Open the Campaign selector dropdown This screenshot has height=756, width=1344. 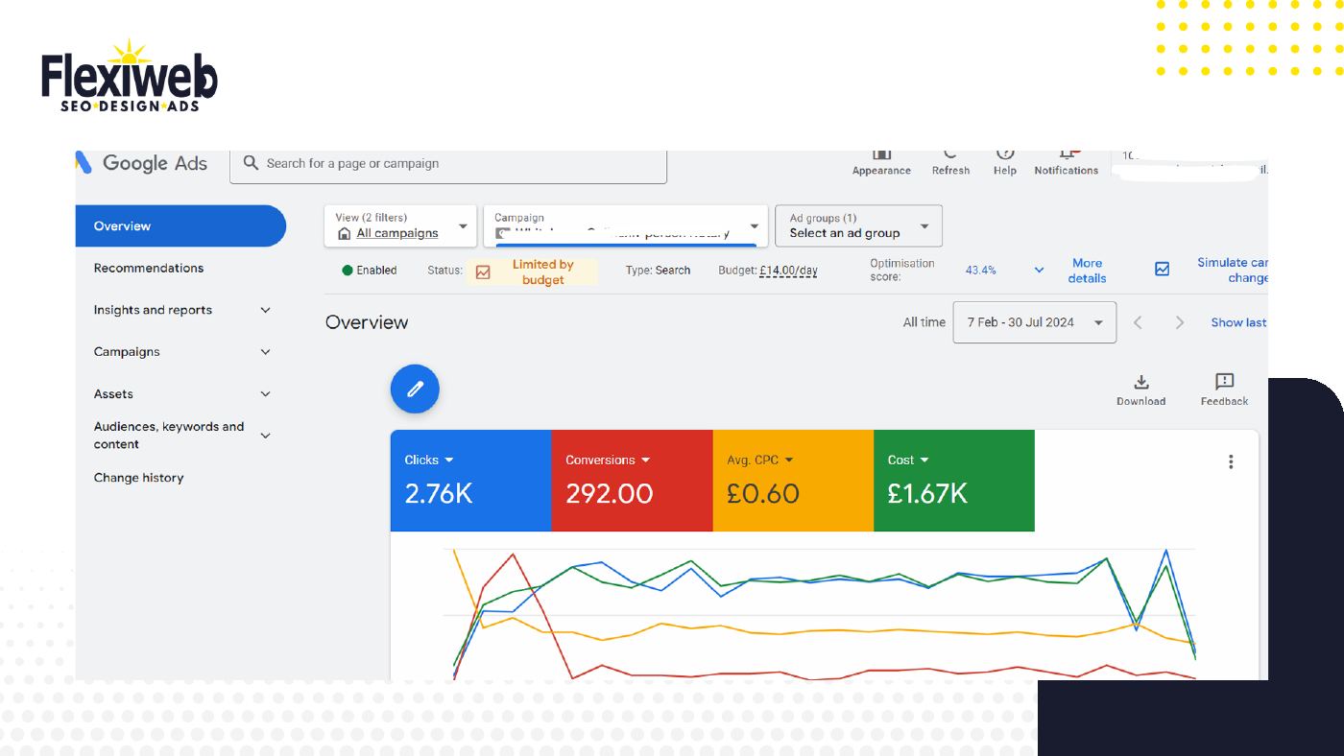tap(626, 225)
